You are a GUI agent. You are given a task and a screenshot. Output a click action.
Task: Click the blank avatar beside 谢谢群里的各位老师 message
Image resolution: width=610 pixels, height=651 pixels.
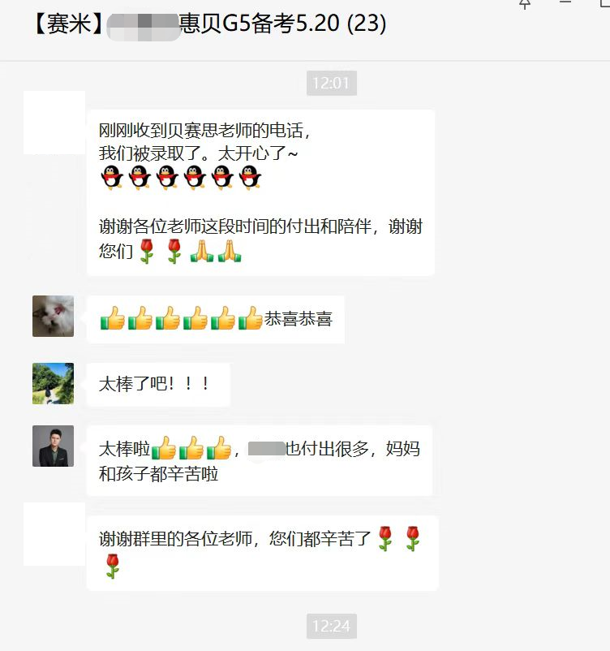click(54, 534)
